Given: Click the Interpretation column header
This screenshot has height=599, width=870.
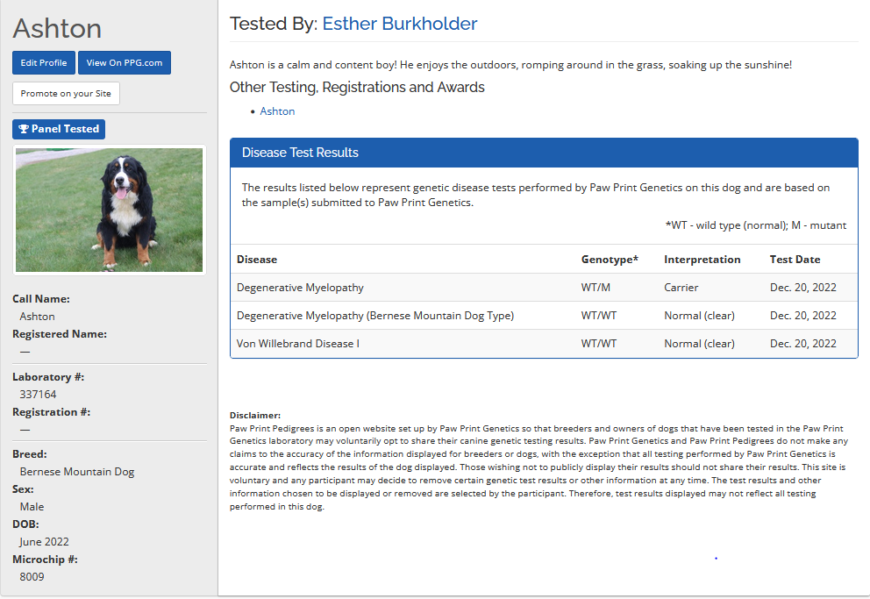Looking at the screenshot, I should tap(702, 260).
